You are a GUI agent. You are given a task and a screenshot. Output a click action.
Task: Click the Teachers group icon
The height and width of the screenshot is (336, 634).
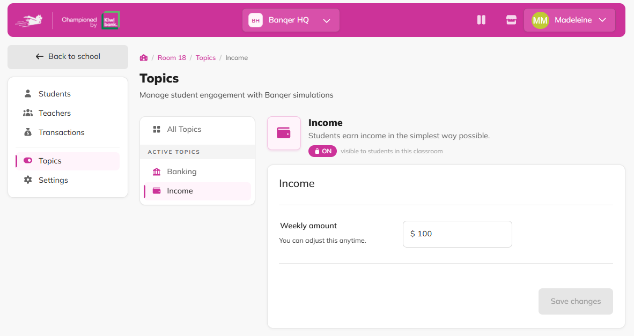(28, 113)
